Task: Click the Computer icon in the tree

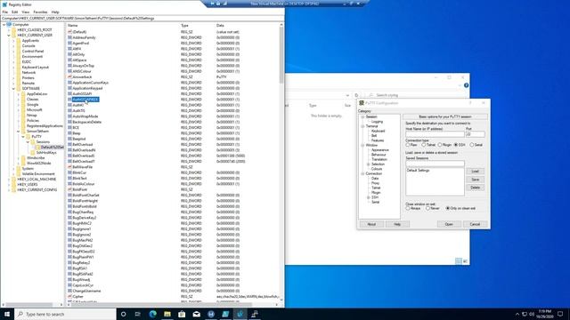Action: pyautogui.click(x=9, y=24)
